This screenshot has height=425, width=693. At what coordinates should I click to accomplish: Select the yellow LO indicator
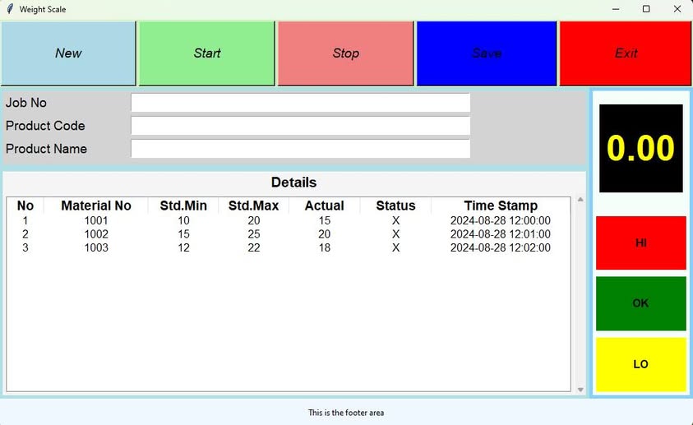coord(640,364)
